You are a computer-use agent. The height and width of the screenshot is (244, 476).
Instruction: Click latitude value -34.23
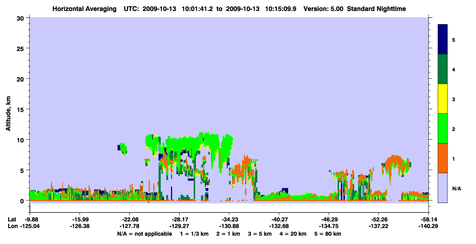229,219
